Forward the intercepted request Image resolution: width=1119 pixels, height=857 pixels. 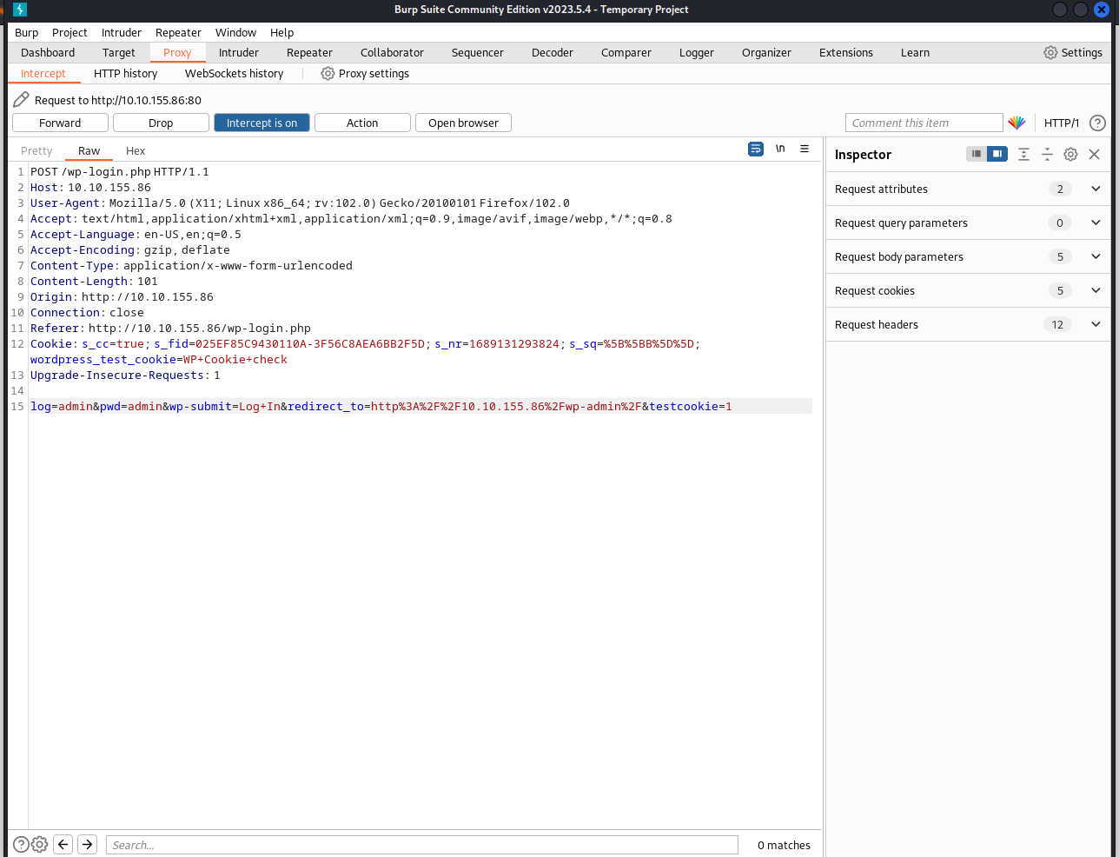[x=60, y=123]
